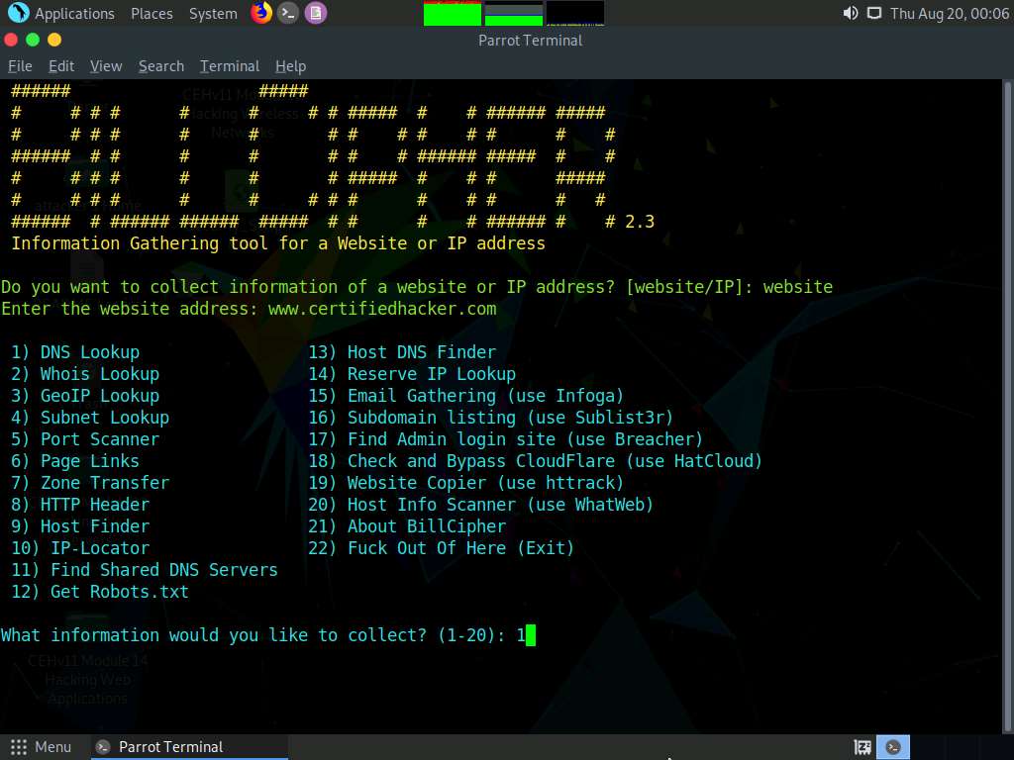
Task: Click '16) Subdomain listing (use Sublist3r)' line
Action: [x=490, y=418]
